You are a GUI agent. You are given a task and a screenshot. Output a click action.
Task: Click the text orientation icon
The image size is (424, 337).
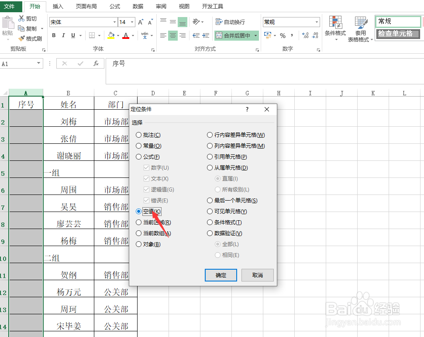point(196,22)
